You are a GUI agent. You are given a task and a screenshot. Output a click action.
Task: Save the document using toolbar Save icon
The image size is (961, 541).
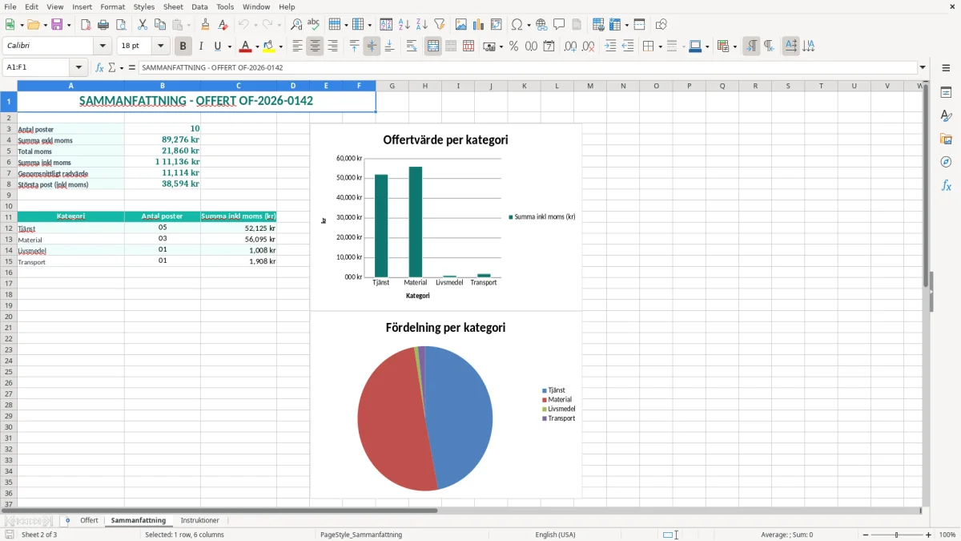click(x=57, y=25)
